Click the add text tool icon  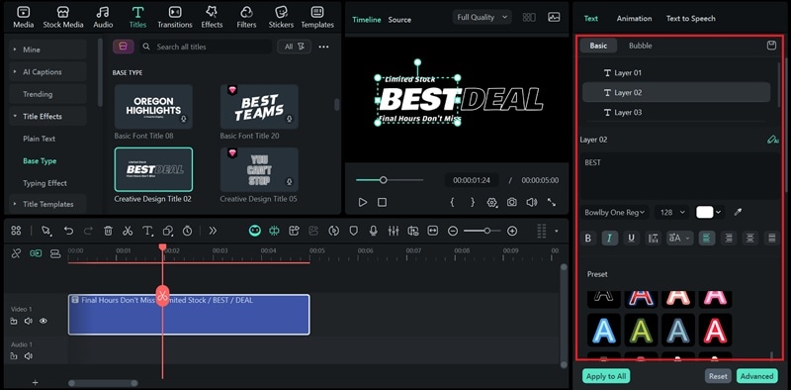[147, 231]
